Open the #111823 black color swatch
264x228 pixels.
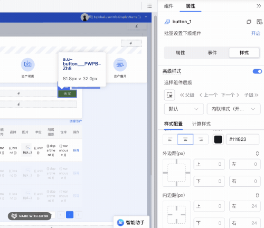[218, 139]
